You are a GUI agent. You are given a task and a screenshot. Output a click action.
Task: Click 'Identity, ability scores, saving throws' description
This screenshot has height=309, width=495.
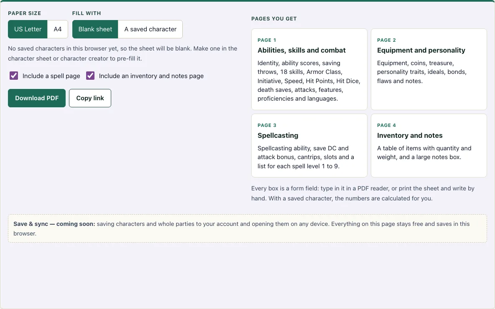309,81
